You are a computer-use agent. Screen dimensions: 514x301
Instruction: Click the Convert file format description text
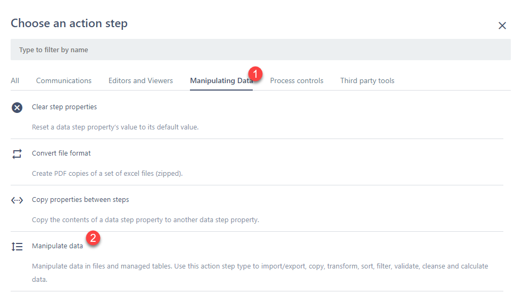tap(107, 174)
